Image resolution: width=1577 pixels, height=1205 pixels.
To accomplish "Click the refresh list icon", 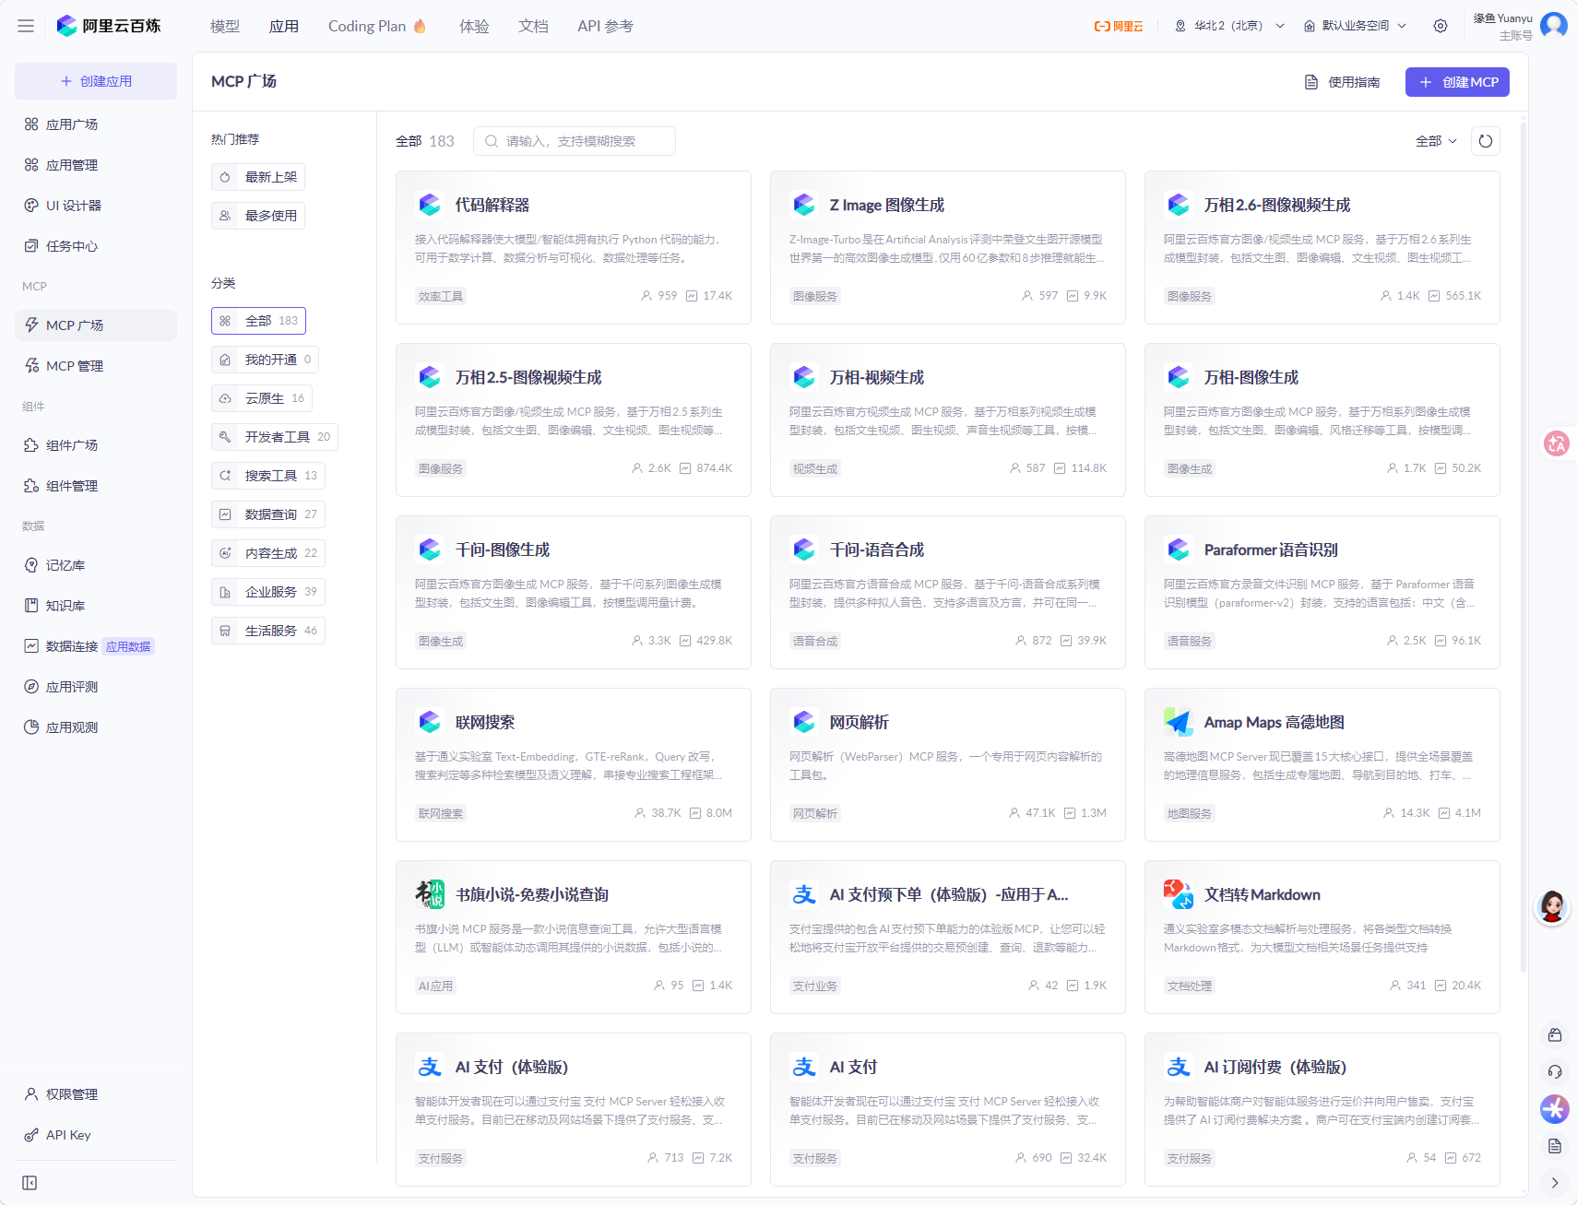I will (1485, 141).
